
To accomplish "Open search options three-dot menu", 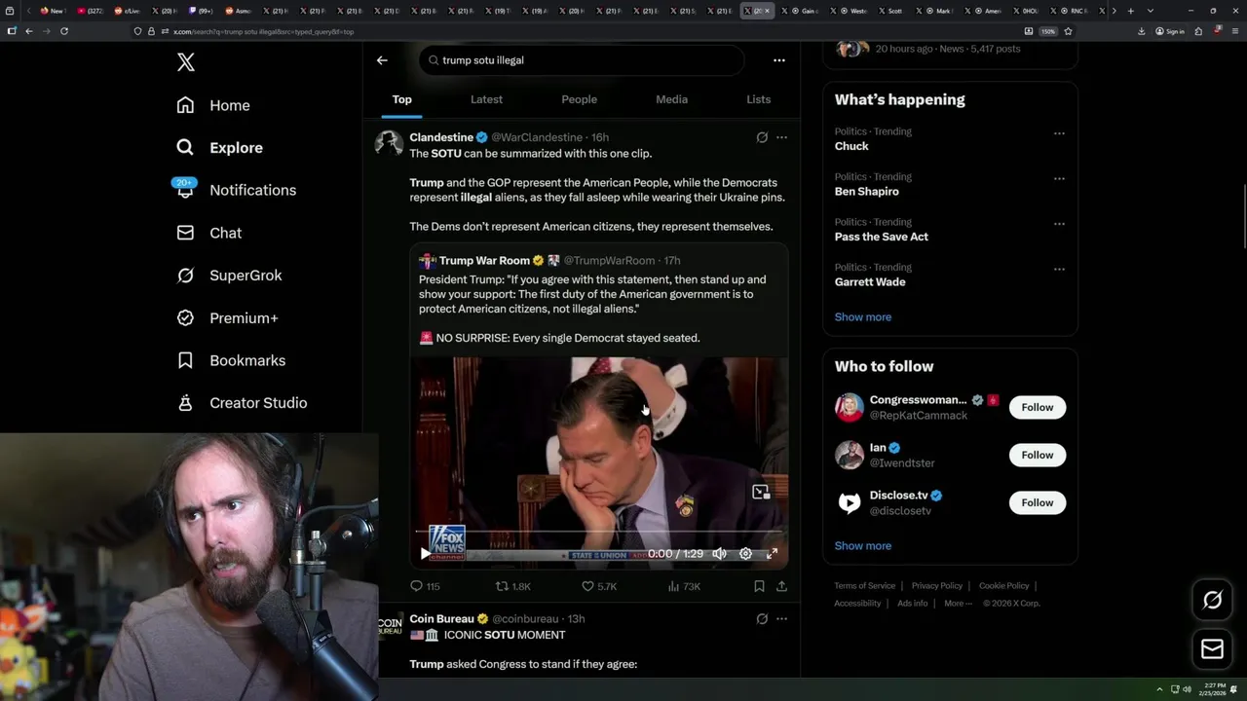I will click(778, 60).
